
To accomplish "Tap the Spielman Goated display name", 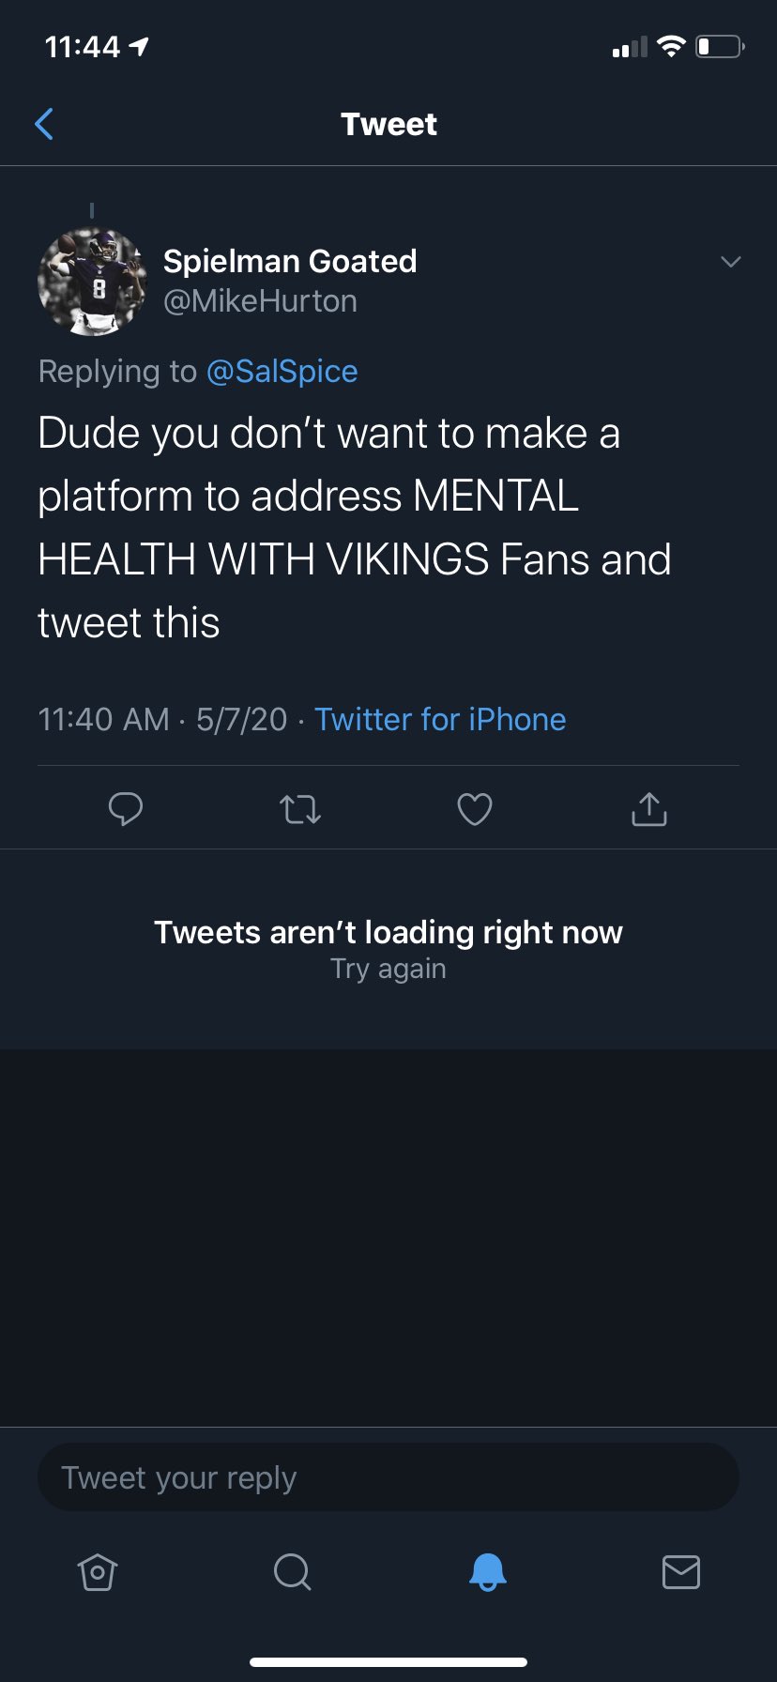I will tap(290, 261).
